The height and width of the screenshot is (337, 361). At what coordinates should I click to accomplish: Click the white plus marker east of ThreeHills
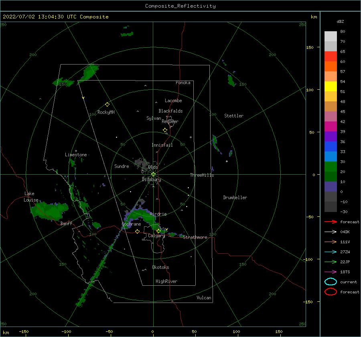tap(227, 161)
